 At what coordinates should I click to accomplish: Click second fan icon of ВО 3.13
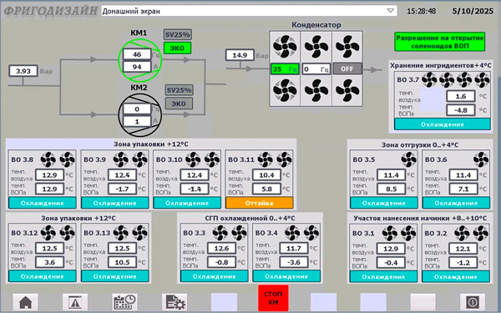[139, 233]
